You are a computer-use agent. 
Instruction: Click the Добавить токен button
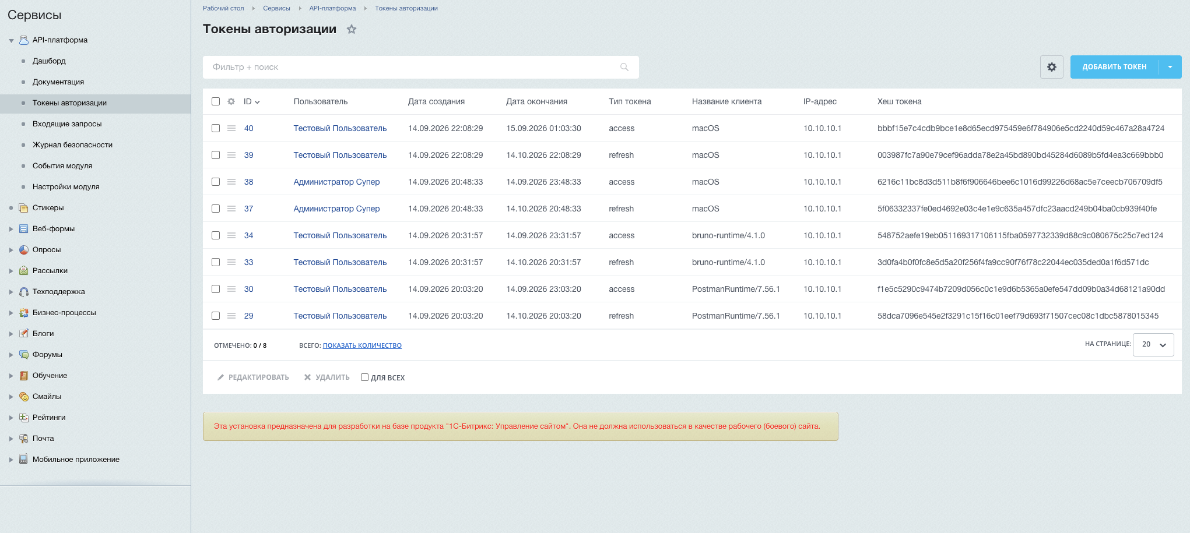1114,67
